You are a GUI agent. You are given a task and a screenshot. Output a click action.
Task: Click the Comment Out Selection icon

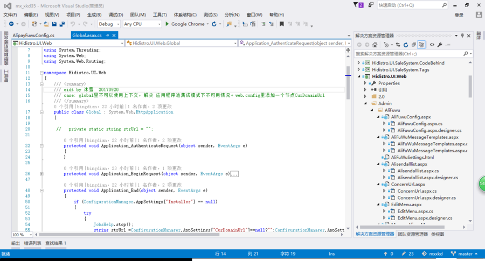point(263,24)
